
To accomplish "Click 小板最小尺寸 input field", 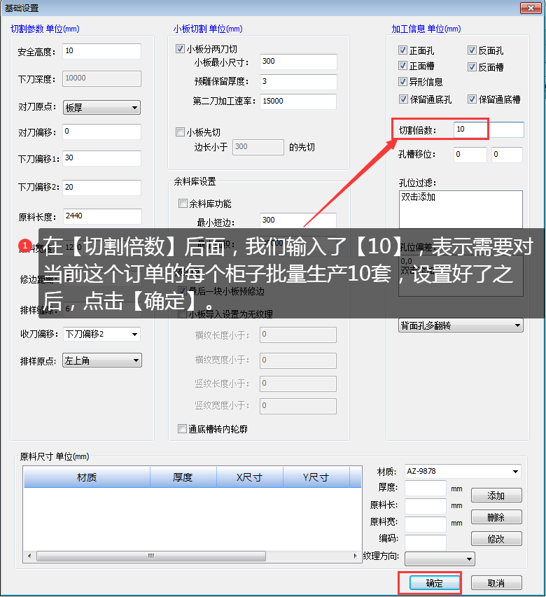I will click(x=298, y=62).
